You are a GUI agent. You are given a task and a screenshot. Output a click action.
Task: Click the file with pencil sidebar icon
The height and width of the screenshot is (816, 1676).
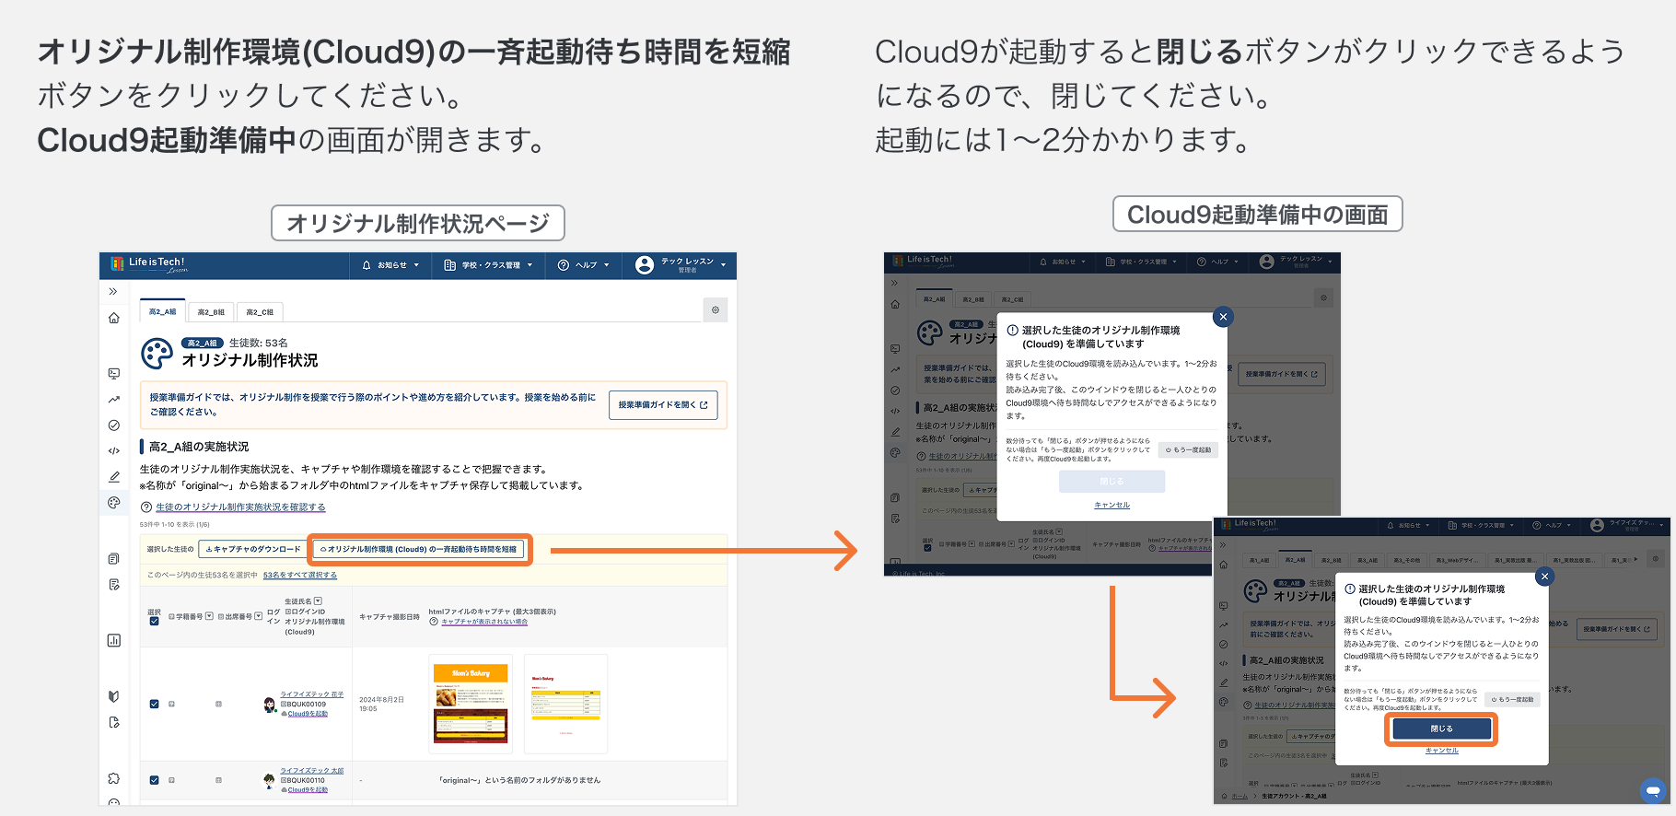(x=114, y=722)
